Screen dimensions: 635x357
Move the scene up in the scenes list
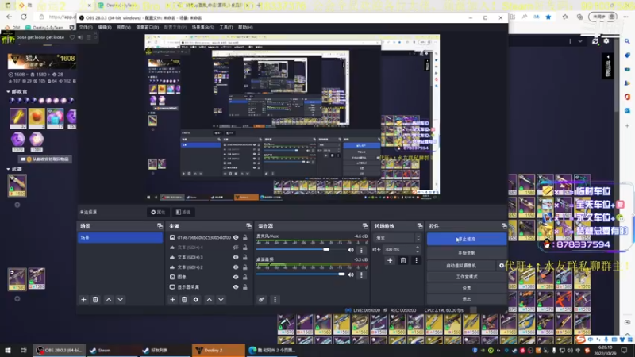[109, 300]
